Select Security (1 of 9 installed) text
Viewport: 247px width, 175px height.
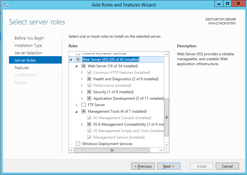(x=113, y=92)
